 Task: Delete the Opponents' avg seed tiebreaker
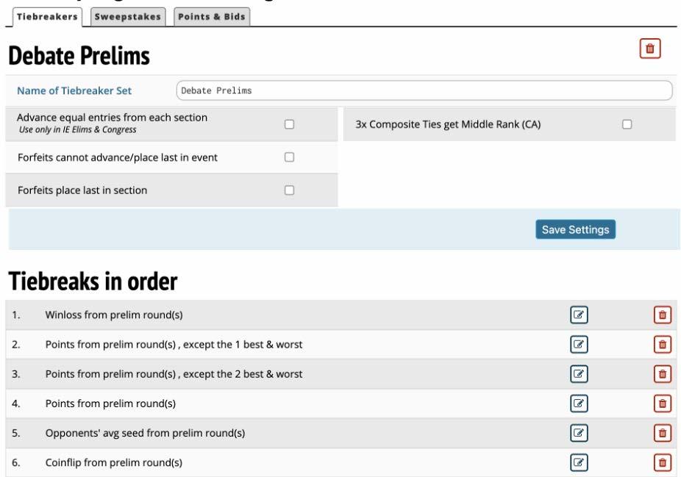pos(663,432)
